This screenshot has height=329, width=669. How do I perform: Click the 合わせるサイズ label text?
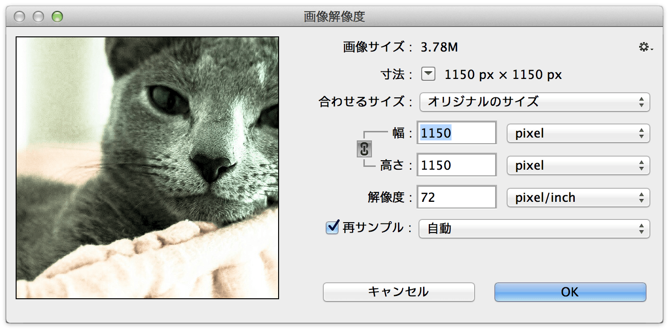pyautogui.click(x=362, y=102)
